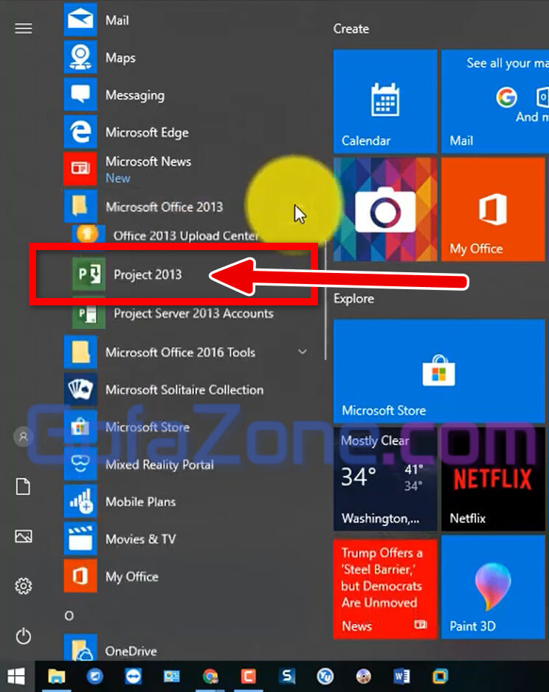Screen dimensions: 549x692
Task: Open the Power options menu
Action: click(24, 636)
